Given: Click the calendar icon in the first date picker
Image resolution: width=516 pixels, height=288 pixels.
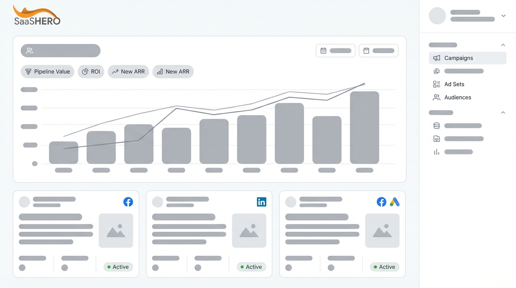Looking at the screenshot, I should [x=323, y=50].
